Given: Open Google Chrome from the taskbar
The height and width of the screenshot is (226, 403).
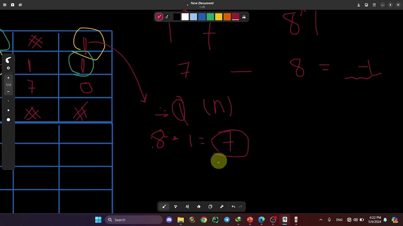Looking at the screenshot, I should point(204,220).
